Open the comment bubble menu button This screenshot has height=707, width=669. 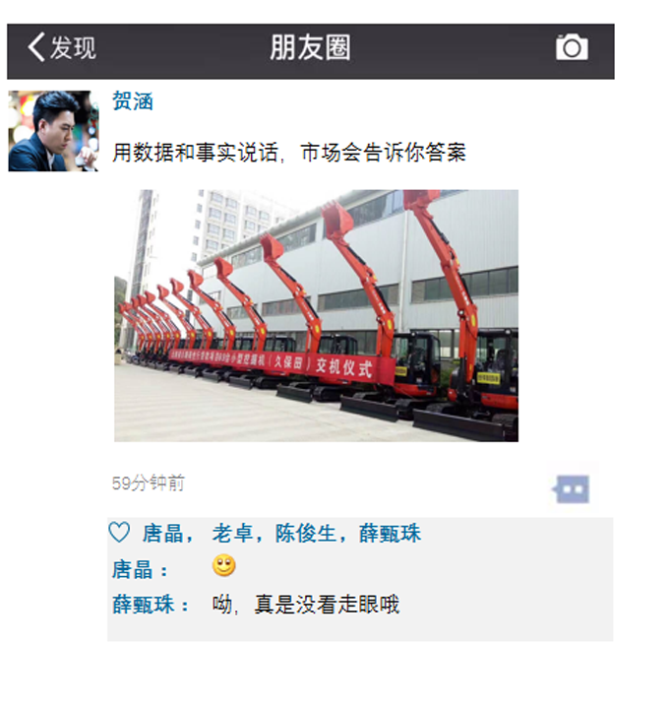click(x=572, y=488)
